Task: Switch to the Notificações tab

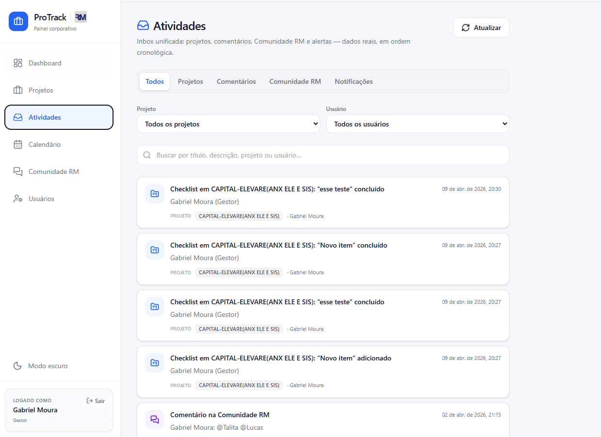Action: tap(354, 81)
